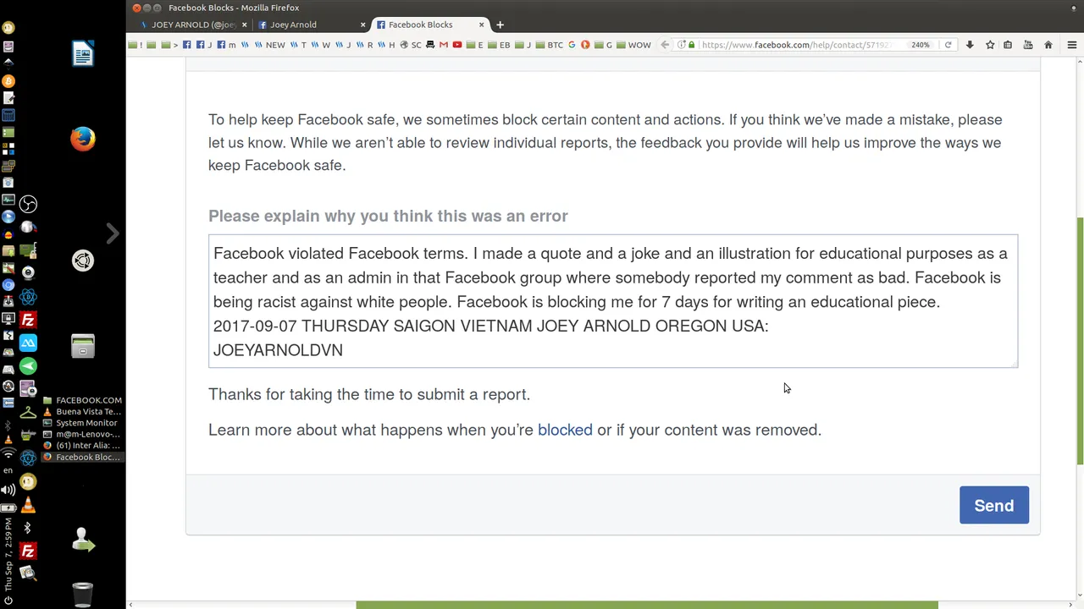The width and height of the screenshot is (1084, 609).
Task: Open the BTC bookmark folder
Action: 550,45
